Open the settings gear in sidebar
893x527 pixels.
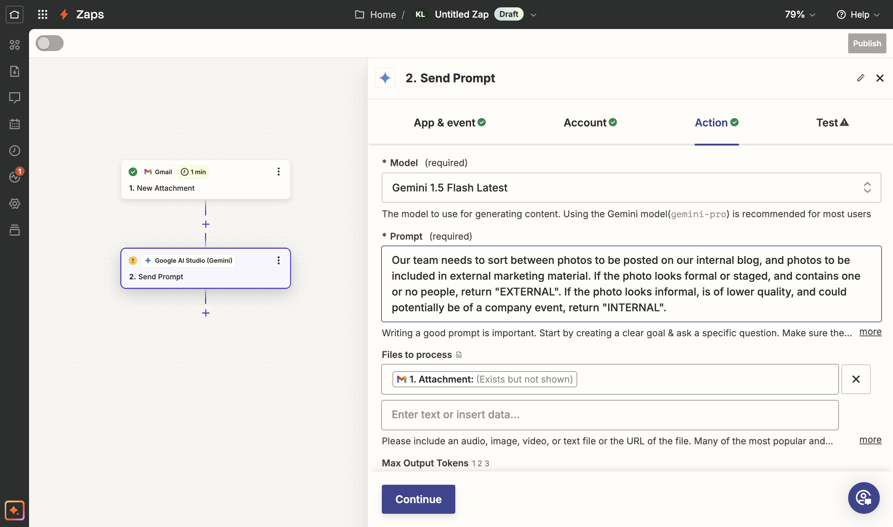[x=14, y=204]
